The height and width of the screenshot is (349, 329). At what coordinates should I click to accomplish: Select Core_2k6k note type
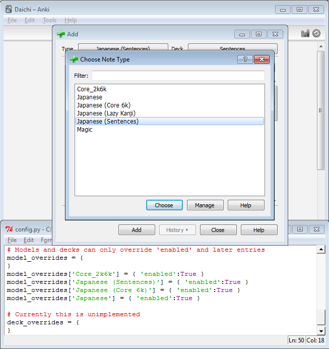click(x=170, y=89)
